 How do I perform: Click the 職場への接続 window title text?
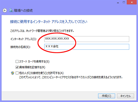point(23,11)
